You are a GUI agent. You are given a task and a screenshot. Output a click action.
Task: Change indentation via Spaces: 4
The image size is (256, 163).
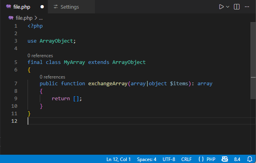coord(147,159)
